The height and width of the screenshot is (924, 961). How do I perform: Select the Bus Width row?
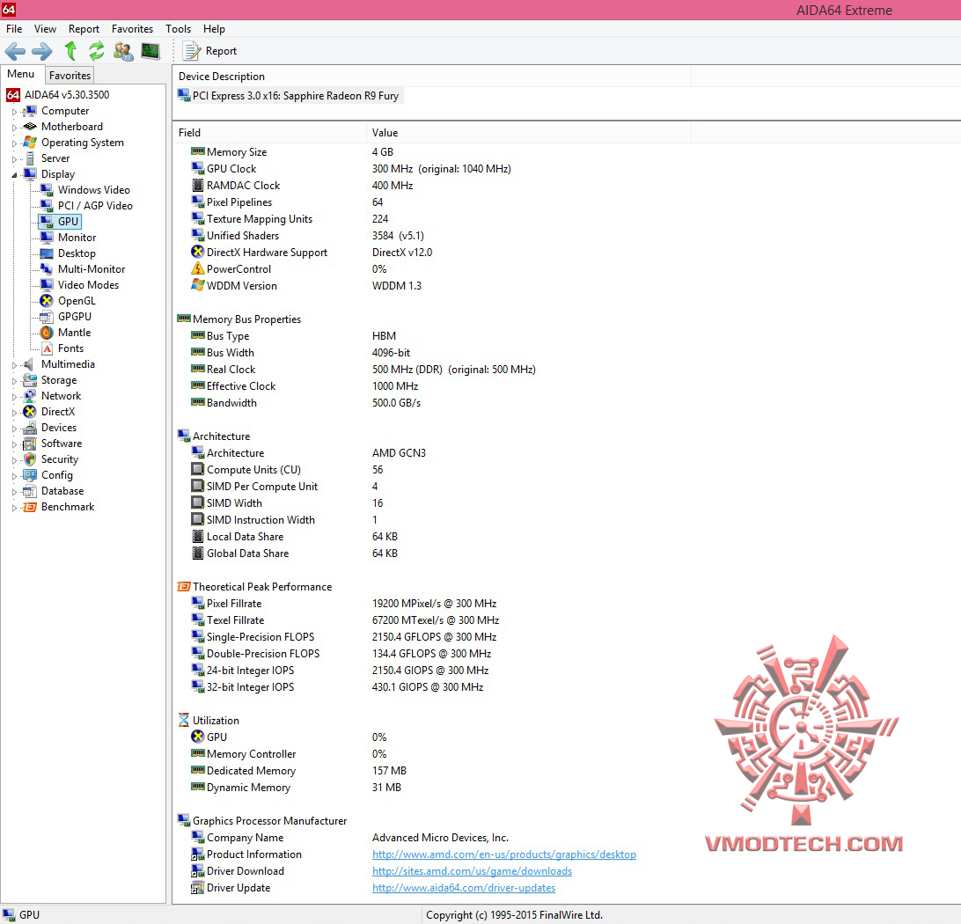point(300,352)
